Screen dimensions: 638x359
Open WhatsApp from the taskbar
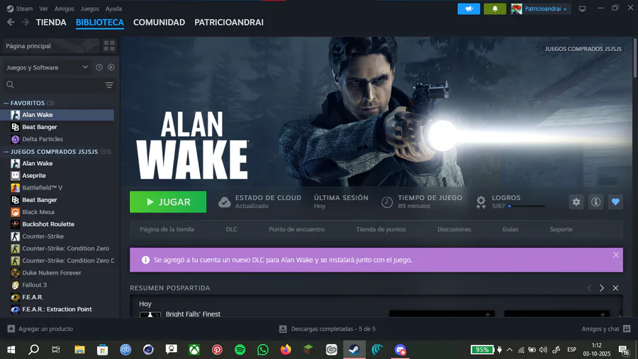(263, 350)
